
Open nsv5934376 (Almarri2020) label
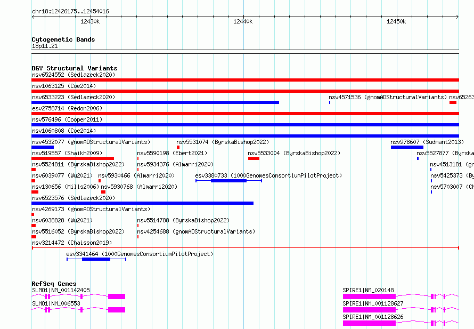(x=175, y=164)
